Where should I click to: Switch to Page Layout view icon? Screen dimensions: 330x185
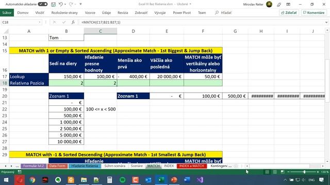click(275, 172)
